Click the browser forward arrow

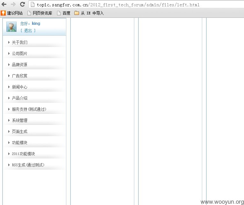(13, 4)
